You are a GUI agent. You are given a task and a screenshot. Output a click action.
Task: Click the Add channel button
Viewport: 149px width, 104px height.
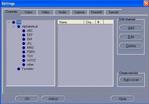pyautogui.click(x=131, y=28)
